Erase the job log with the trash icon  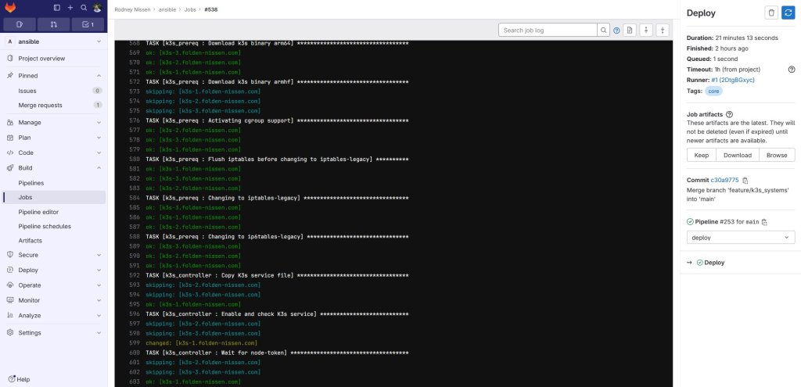770,13
